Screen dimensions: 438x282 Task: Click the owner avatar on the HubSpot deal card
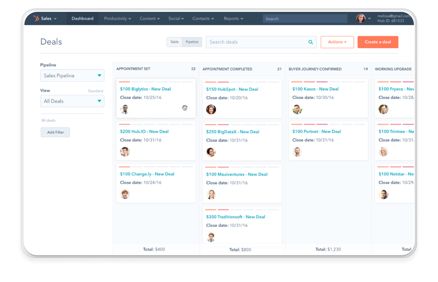[x=211, y=109]
